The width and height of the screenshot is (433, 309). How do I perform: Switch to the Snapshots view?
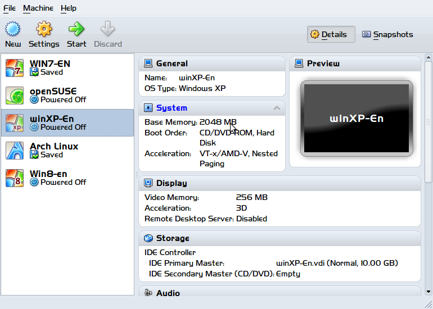point(387,34)
